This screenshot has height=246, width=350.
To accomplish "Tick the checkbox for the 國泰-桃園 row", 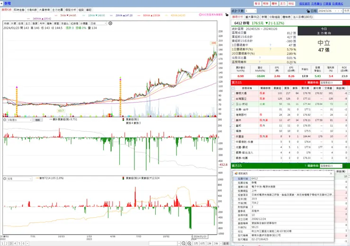I will (233, 158).
